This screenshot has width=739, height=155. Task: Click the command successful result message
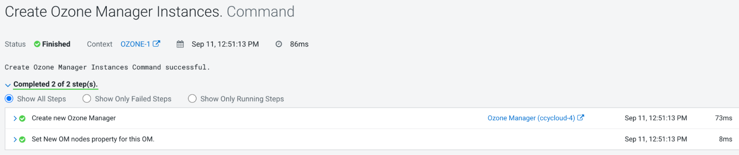coord(107,67)
